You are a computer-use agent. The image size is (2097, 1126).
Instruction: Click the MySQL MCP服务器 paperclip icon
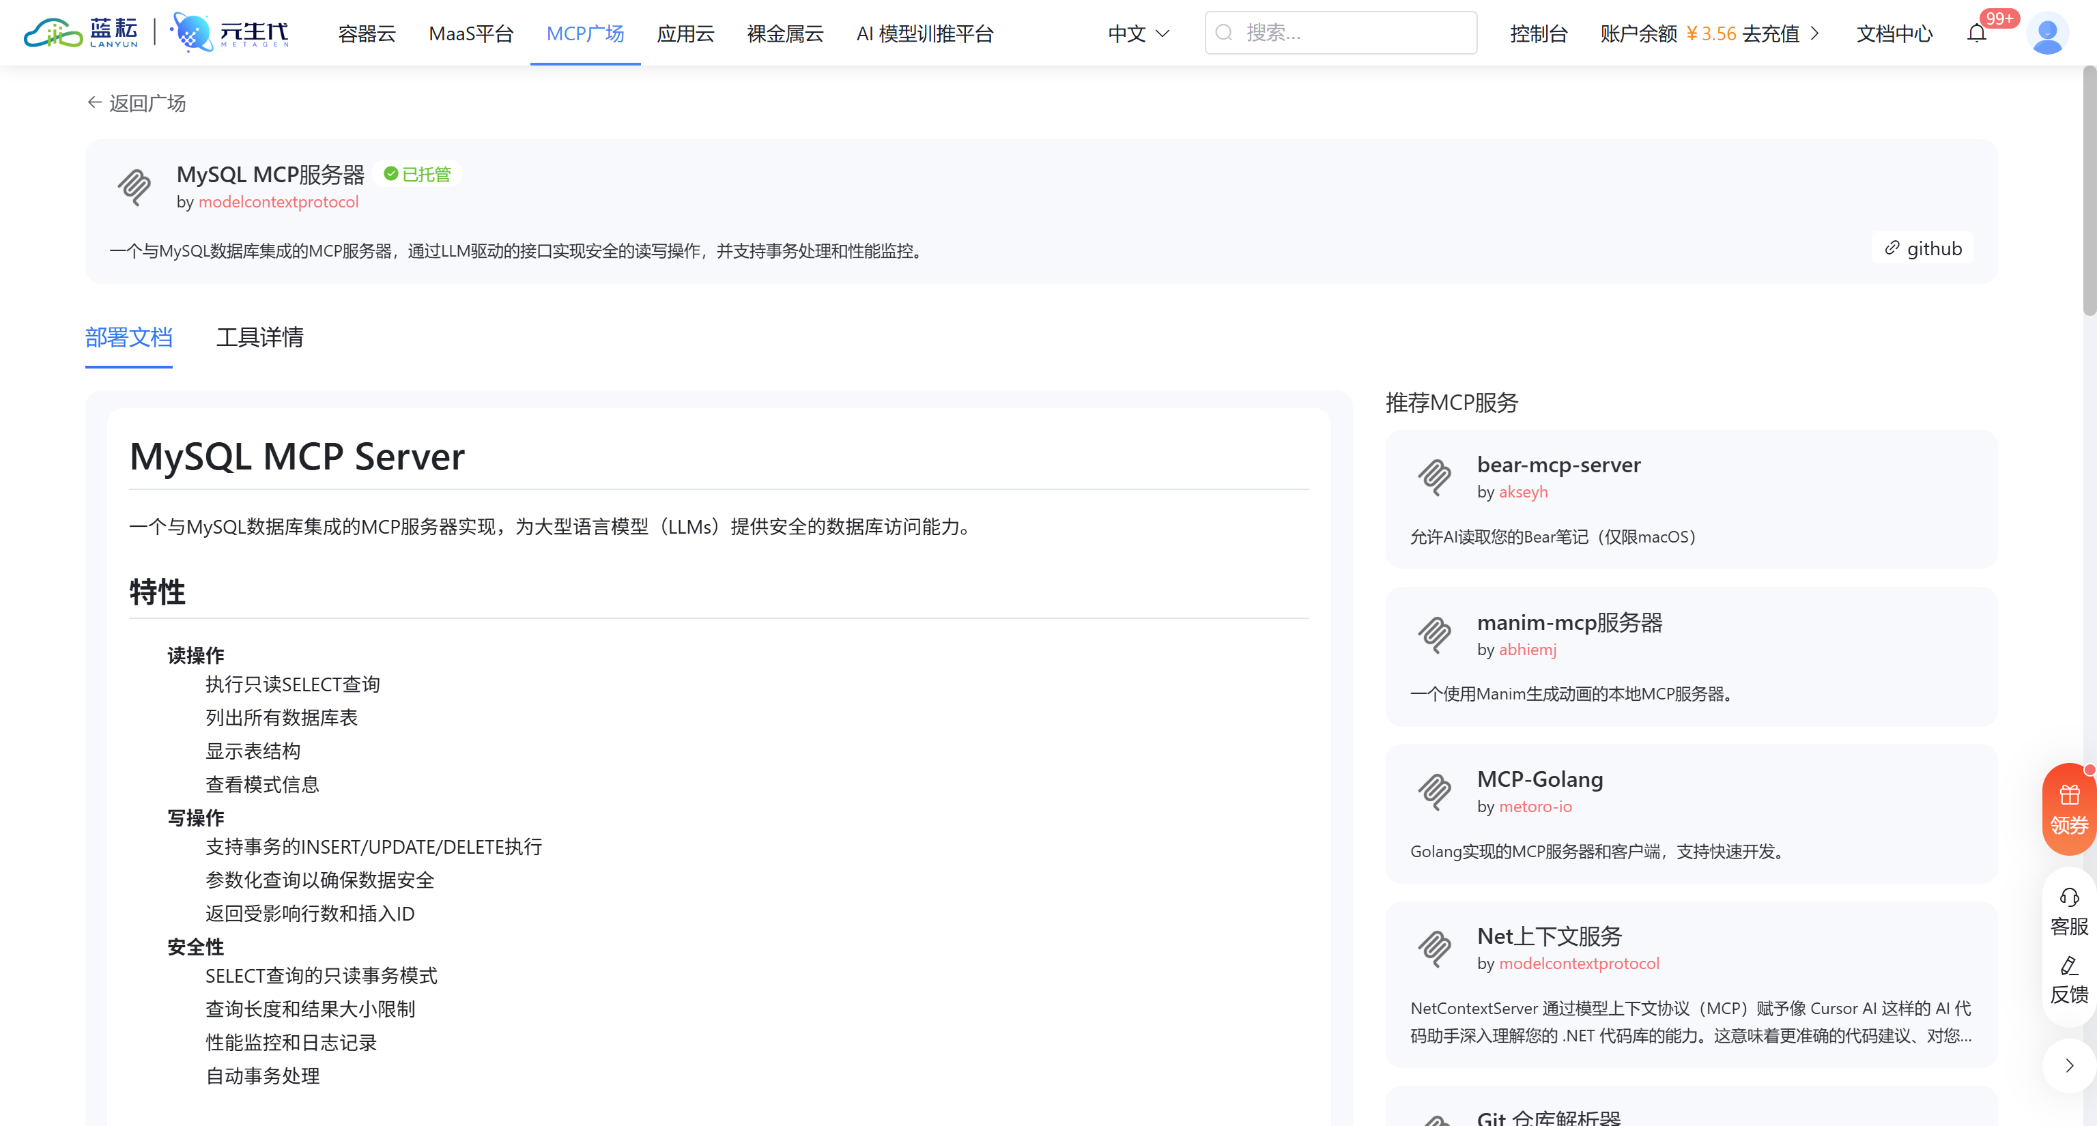(134, 187)
